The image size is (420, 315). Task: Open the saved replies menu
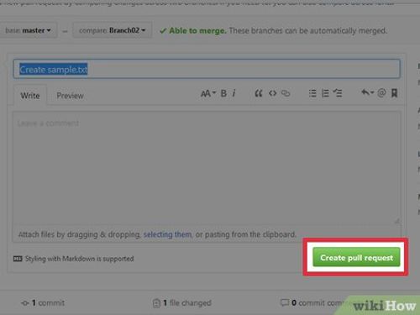pyautogui.click(x=368, y=92)
